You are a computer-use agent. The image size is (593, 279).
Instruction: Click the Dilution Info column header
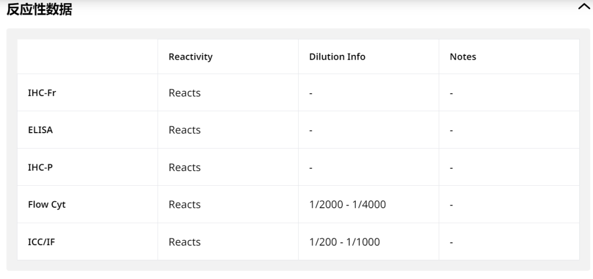tap(337, 56)
